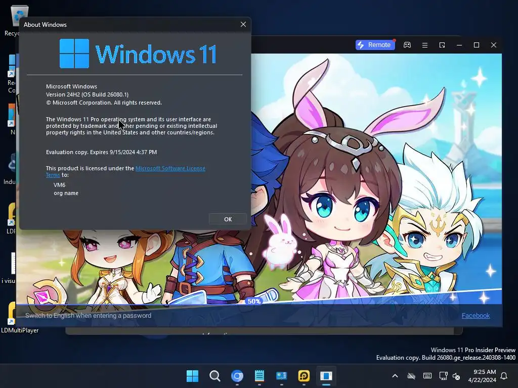This screenshot has height=388, width=518.
Task: Click the Remote button in LDPlayer
Action: click(x=375, y=45)
